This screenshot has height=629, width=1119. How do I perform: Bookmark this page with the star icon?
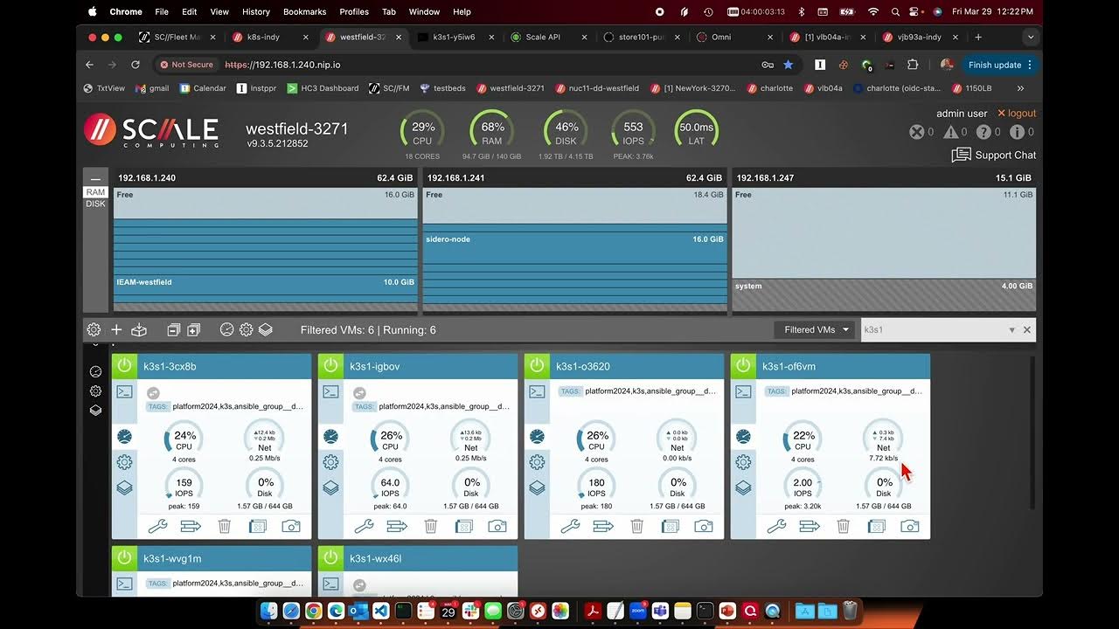point(789,65)
